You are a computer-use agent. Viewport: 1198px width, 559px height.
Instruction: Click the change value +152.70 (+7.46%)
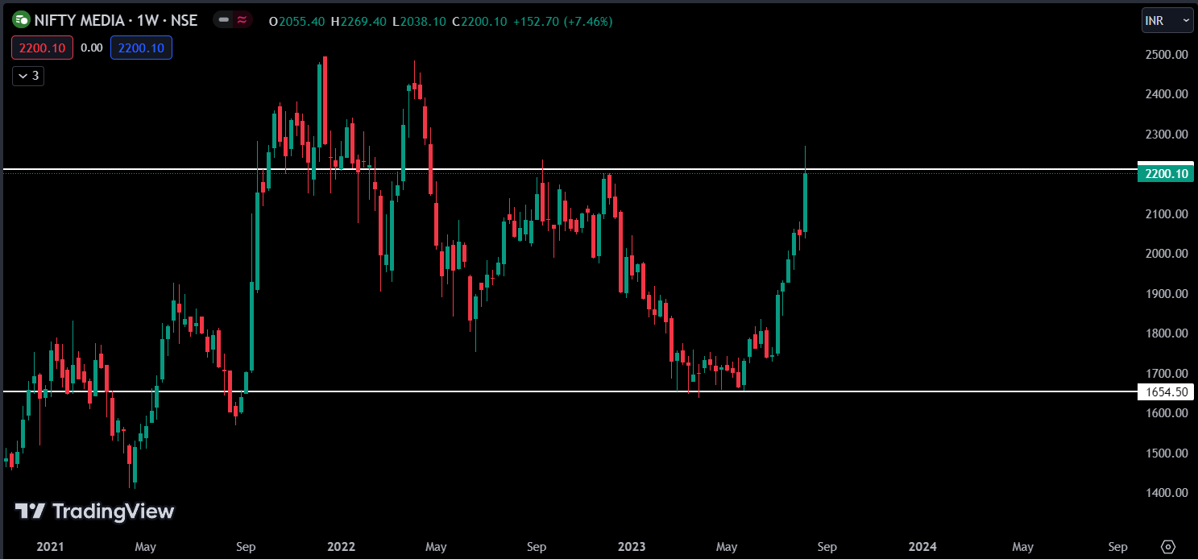coord(563,21)
